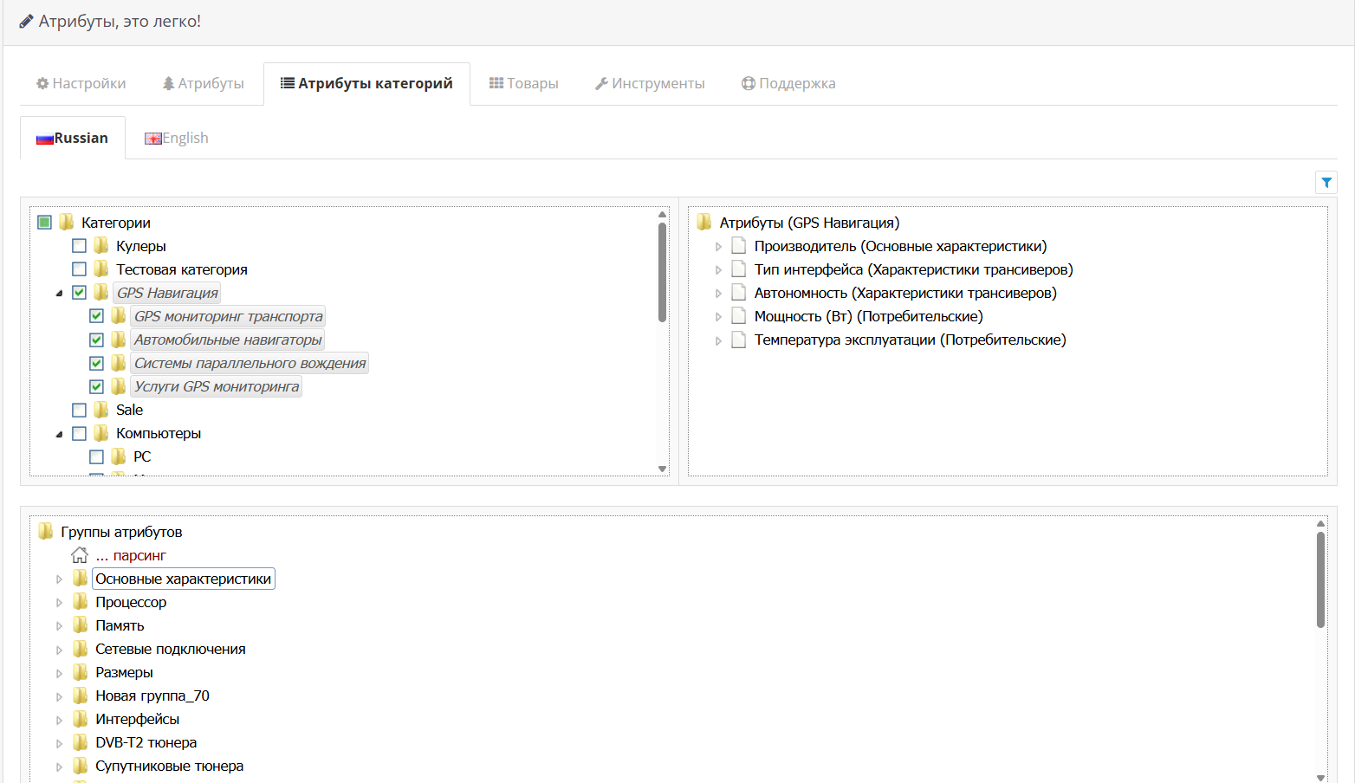Select Температура эксплуатации attribute item
Screen dimensions: 1355x783
point(910,340)
